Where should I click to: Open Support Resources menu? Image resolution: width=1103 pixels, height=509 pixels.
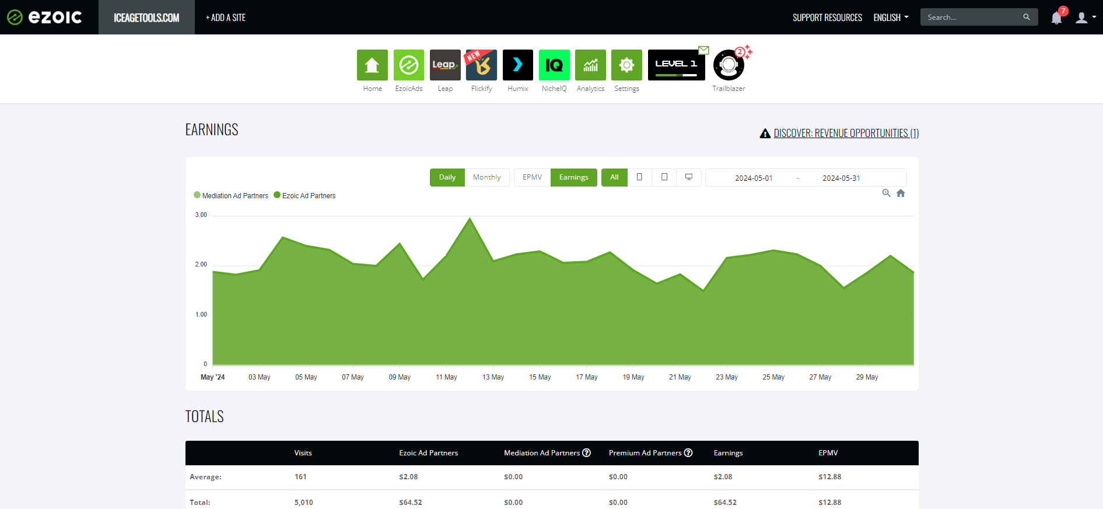(827, 17)
